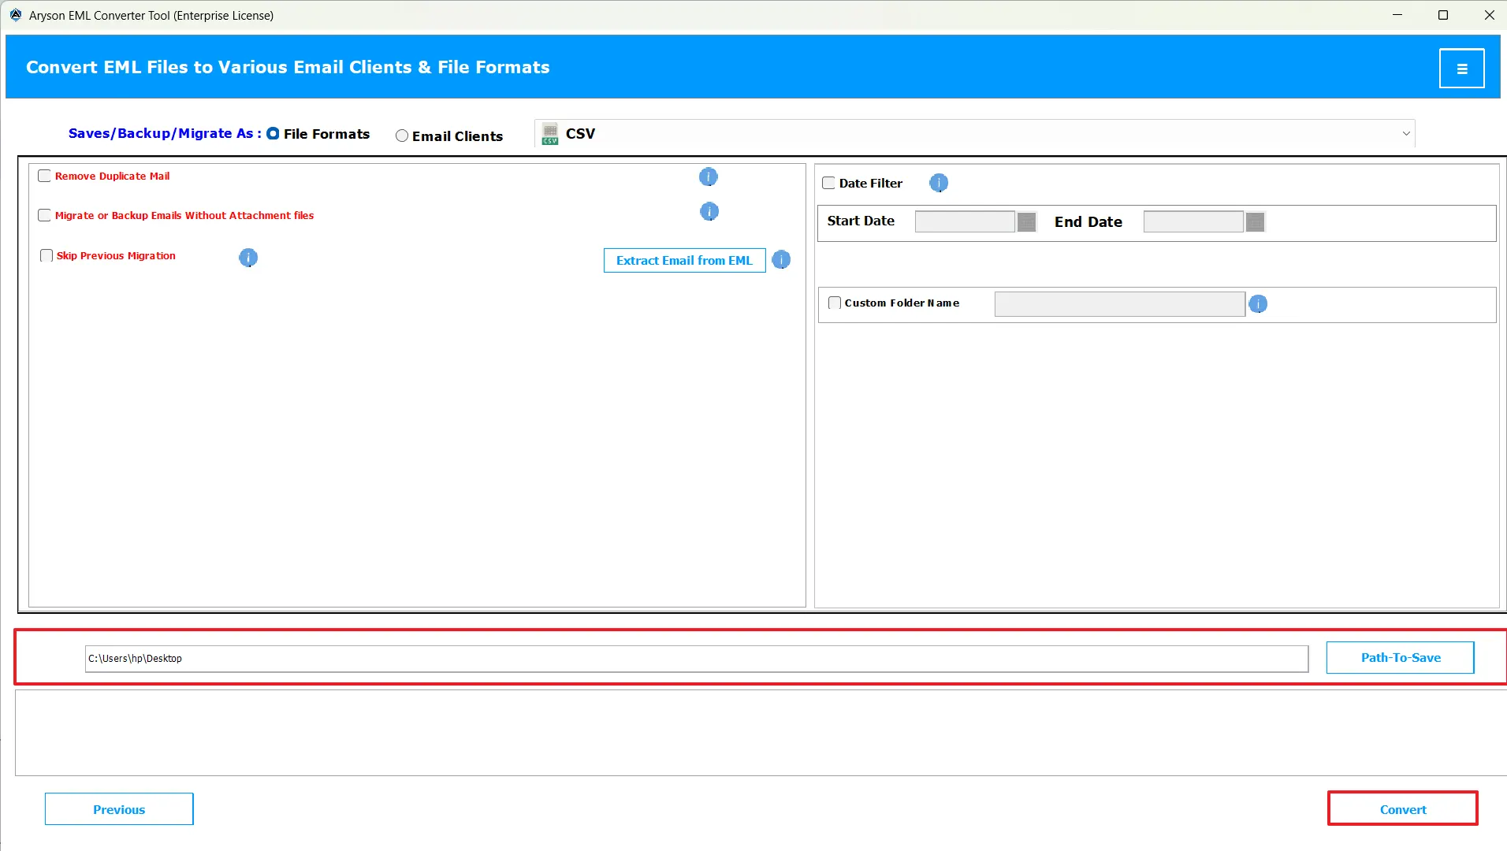Check the Skip Previous Migration option
The height and width of the screenshot is (851, 1507).
coord(47,255)
